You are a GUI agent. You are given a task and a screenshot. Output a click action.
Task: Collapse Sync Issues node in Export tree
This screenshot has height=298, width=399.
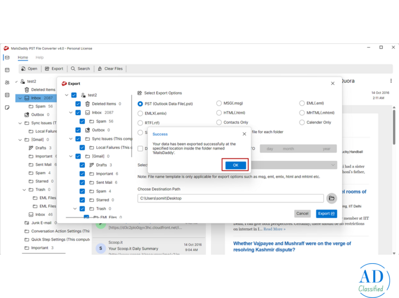tap(71, 139)
